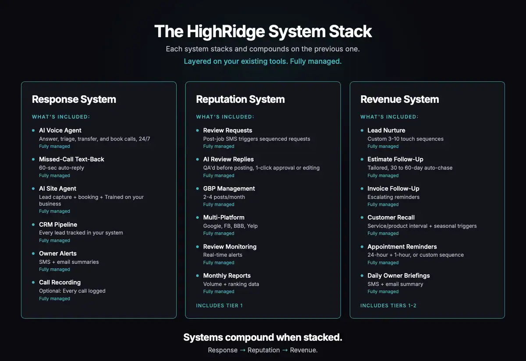Click the "Escalating reminders" description
The image size is (526, 361).
[393, 197]
